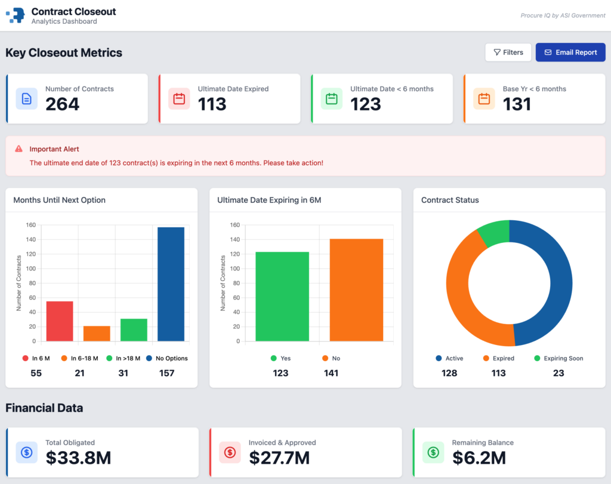Toggle the 'Yes' legend item

click(x=280, y=358)
